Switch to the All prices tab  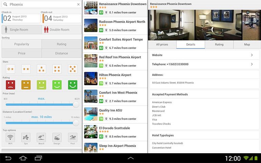coord(162,44)
